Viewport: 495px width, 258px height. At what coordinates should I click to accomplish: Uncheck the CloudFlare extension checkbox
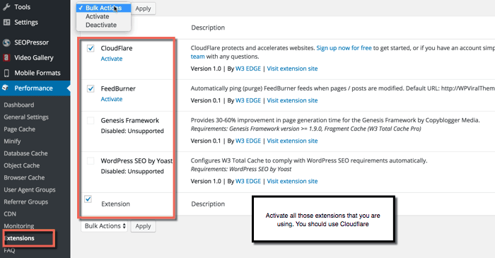click(91, 48)
